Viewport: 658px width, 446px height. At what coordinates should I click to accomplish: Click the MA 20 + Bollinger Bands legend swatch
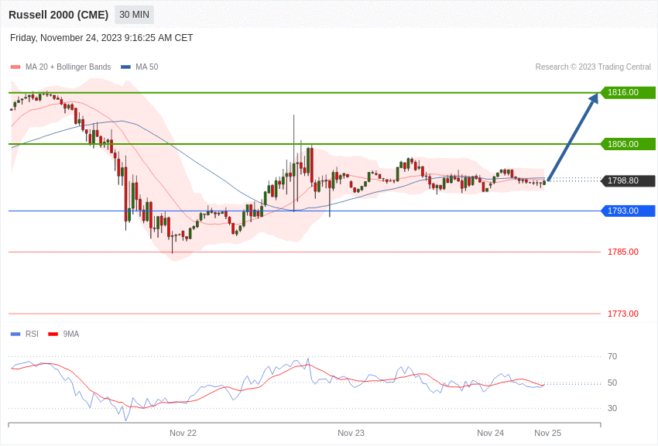click(x=15, y=67)
